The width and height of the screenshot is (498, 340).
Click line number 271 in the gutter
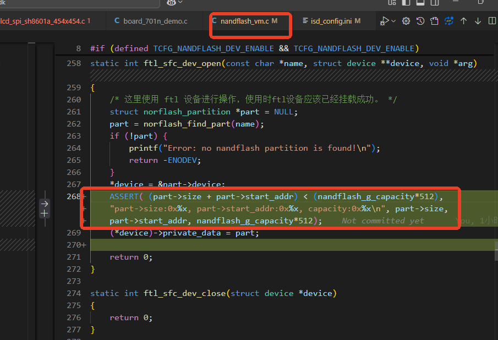coord(74,257)
